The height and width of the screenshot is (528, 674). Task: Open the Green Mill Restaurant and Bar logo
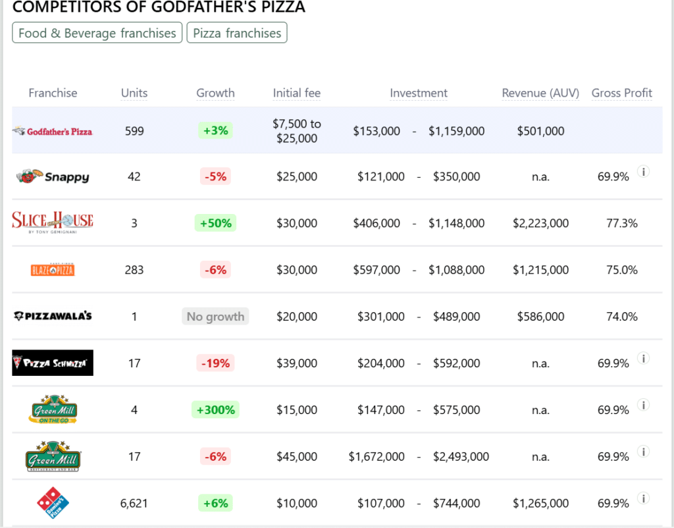click(53, 456)
